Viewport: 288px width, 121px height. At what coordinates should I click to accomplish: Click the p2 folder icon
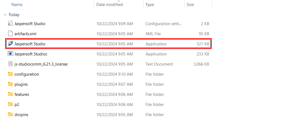10,105
